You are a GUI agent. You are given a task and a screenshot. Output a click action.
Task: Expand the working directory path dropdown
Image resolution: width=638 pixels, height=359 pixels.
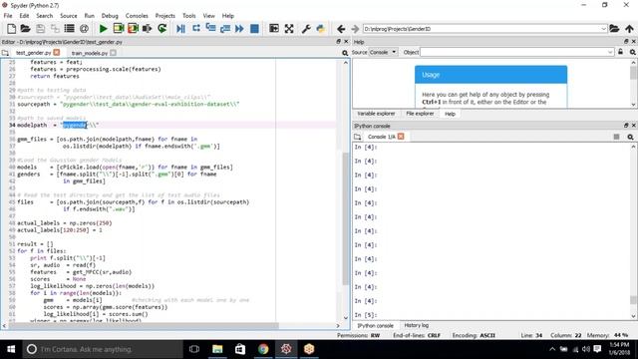click(x=604, y=29)
